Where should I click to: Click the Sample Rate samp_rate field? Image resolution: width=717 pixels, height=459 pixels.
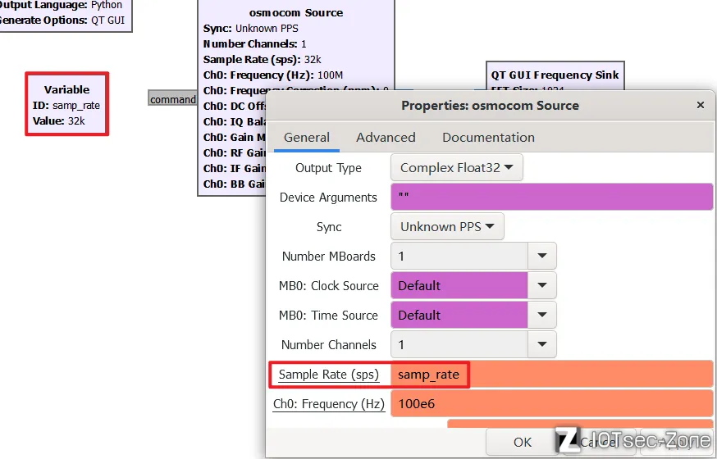pos(551,374)
